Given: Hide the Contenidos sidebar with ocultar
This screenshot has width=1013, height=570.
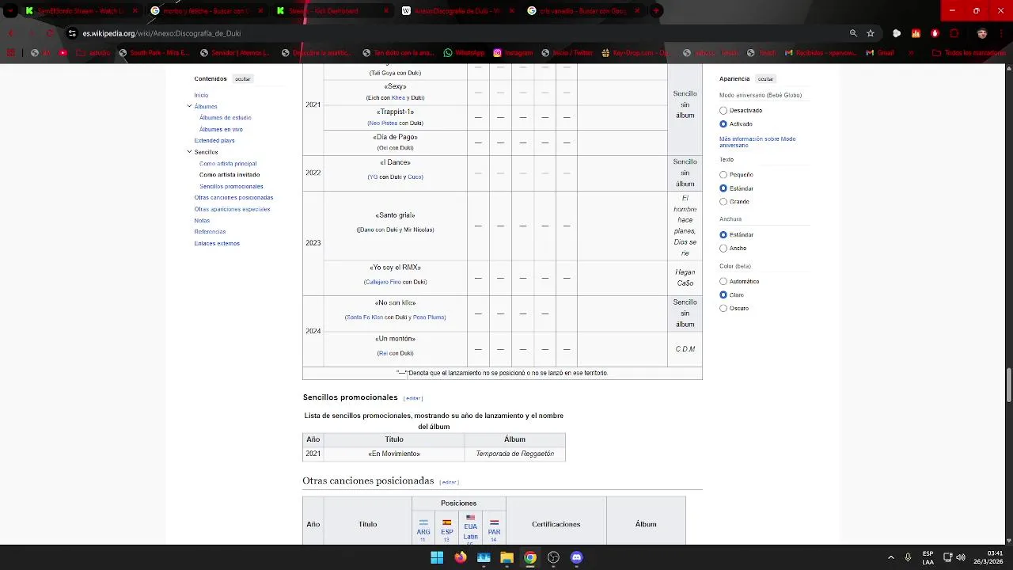Looking at the screenshot, I should (x=242, y=79).
